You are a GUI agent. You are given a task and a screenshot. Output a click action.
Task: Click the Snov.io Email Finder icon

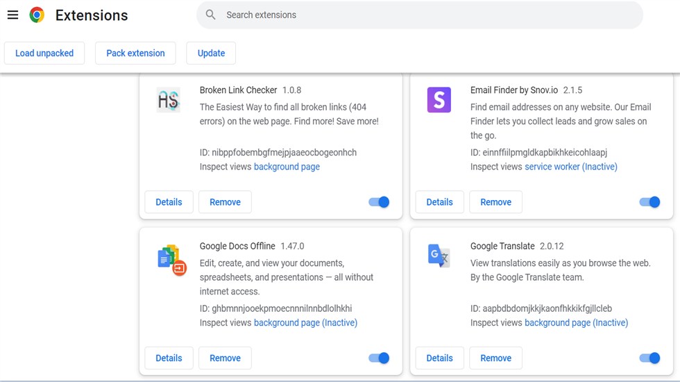[439, 100]
